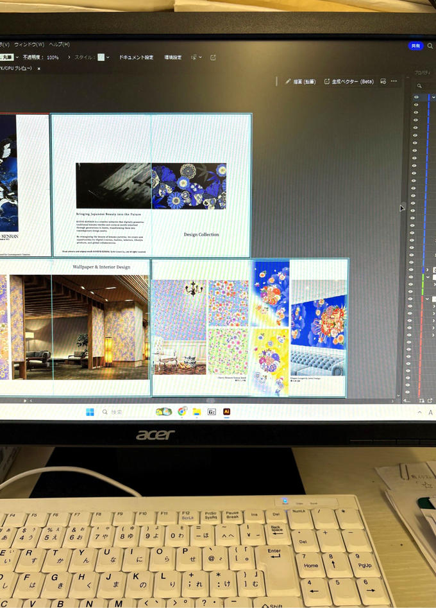Screen dimensions: 436x608
Task: Open Google Chrome from the taskbar
Action: pos(182,412)
